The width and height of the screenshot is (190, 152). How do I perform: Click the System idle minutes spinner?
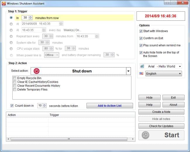pos(47,42)
